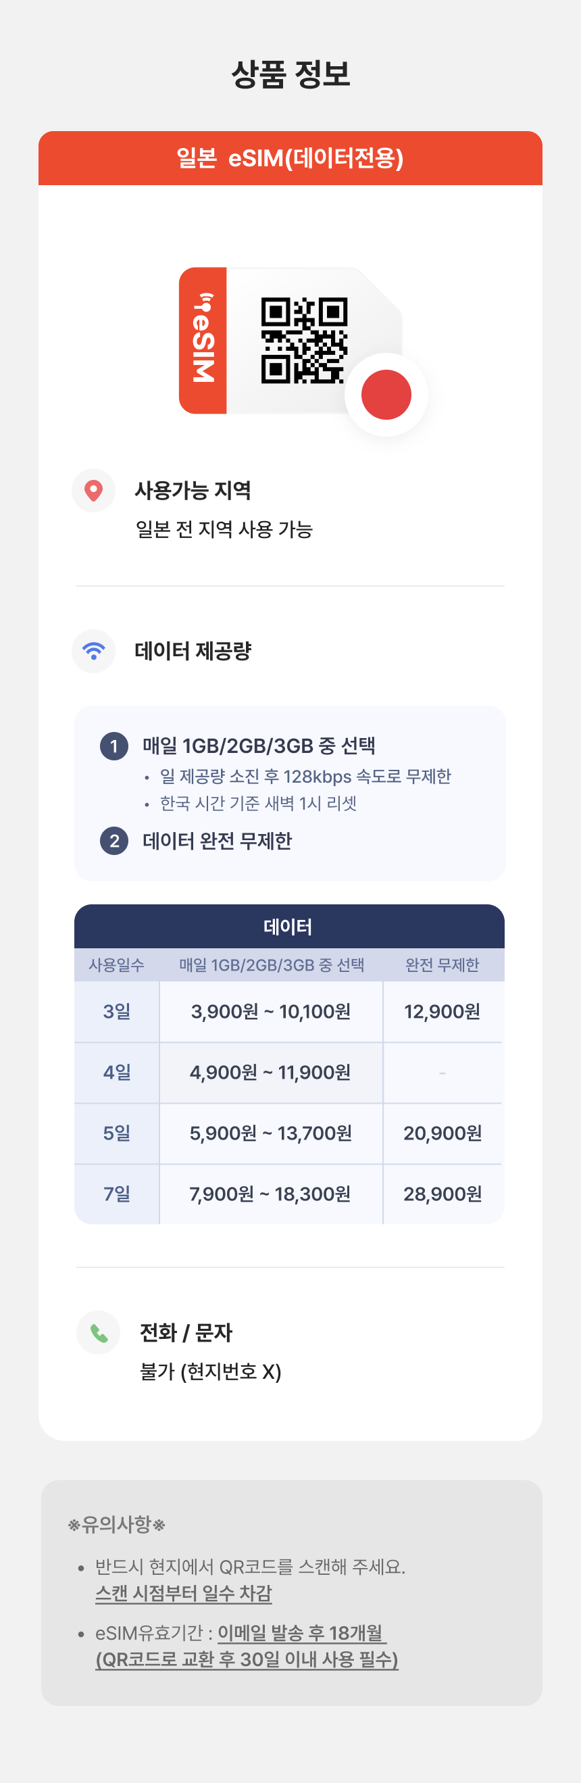Click the 매일 1GB/2GB/3GB 중 선택 option
Viewport: 581px width, 1783px height.
pos(259,746)
